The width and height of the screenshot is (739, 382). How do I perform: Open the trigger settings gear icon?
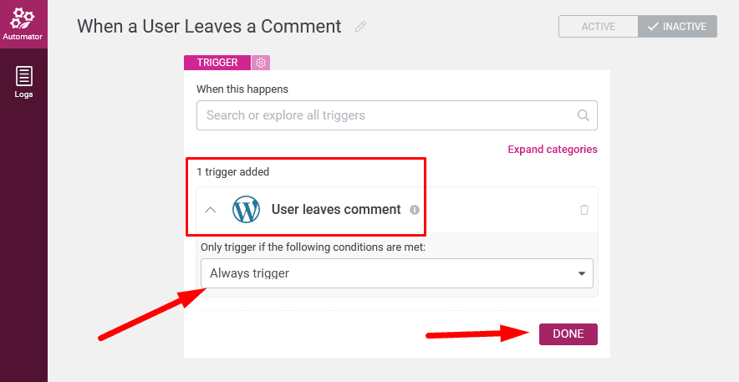[261, 62]
